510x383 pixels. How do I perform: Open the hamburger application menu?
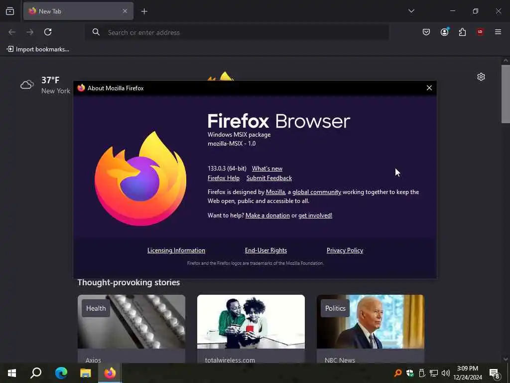(x=498, y=32)
